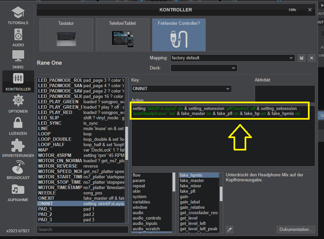This screenshot has height=239, width=324.
Task: Open the Skins section
Action: (18, 60)
